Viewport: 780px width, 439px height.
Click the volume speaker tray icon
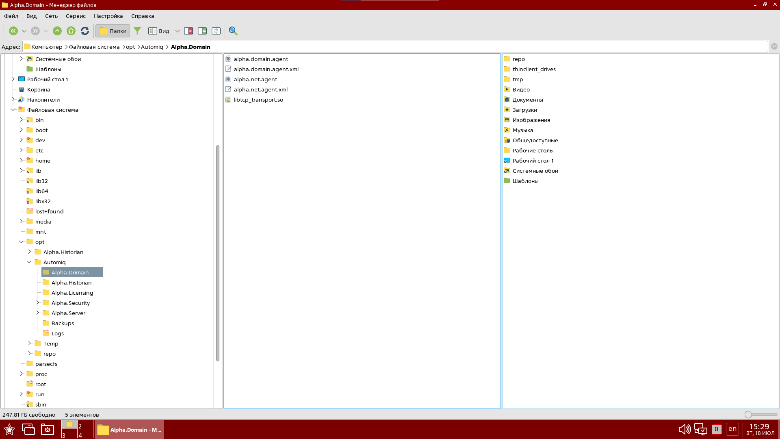click(x=685, y=429)
